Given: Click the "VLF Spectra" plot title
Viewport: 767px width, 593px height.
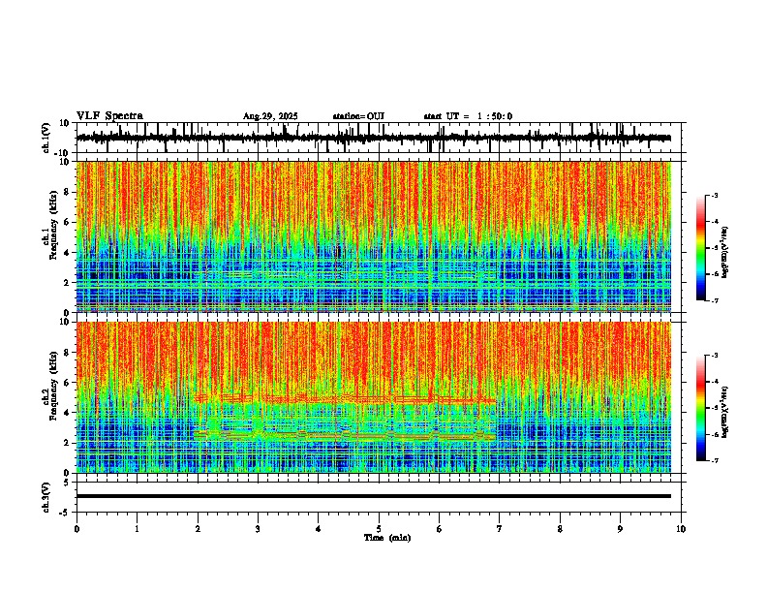Looking at the screenshot, I should pos(109,116).
